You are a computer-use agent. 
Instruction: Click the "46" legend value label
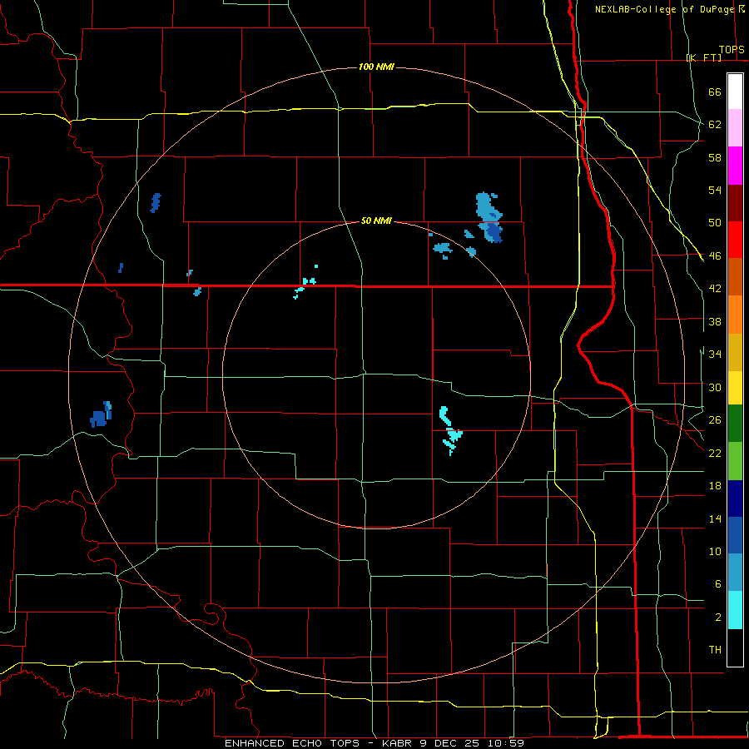pyautogui.click(x=715, y=256)
